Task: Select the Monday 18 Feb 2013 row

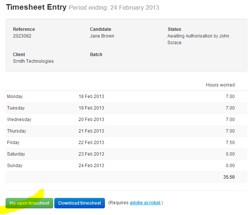Action: coord(126,97)
